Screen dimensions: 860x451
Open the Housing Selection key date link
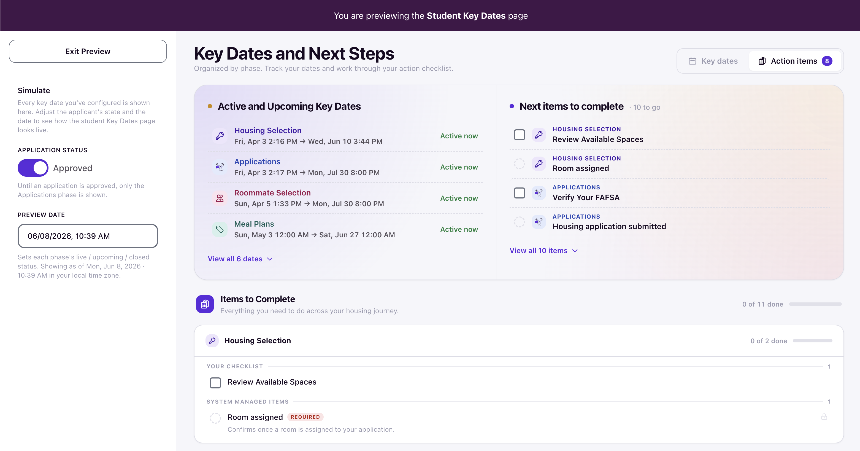[x=268, y=130]
